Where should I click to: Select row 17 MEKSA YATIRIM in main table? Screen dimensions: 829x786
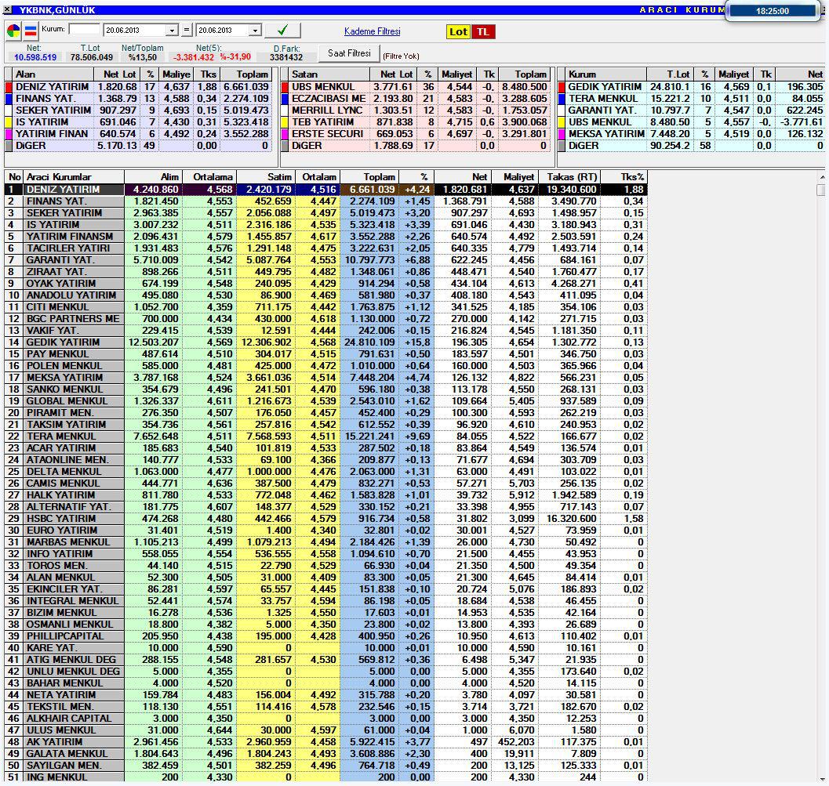[x=325, y=378]
